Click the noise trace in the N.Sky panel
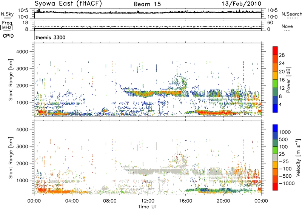The image size is (302, 209). (148, 12)
